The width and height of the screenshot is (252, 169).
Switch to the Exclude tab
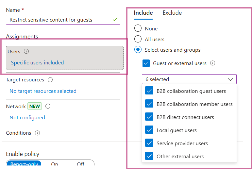point(172,13)
